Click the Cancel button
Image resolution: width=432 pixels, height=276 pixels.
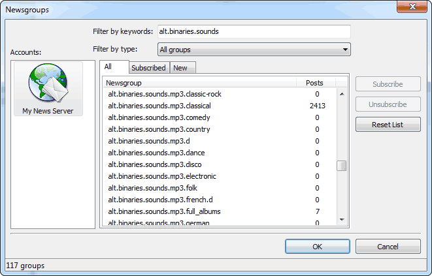[x=388, y=246]
